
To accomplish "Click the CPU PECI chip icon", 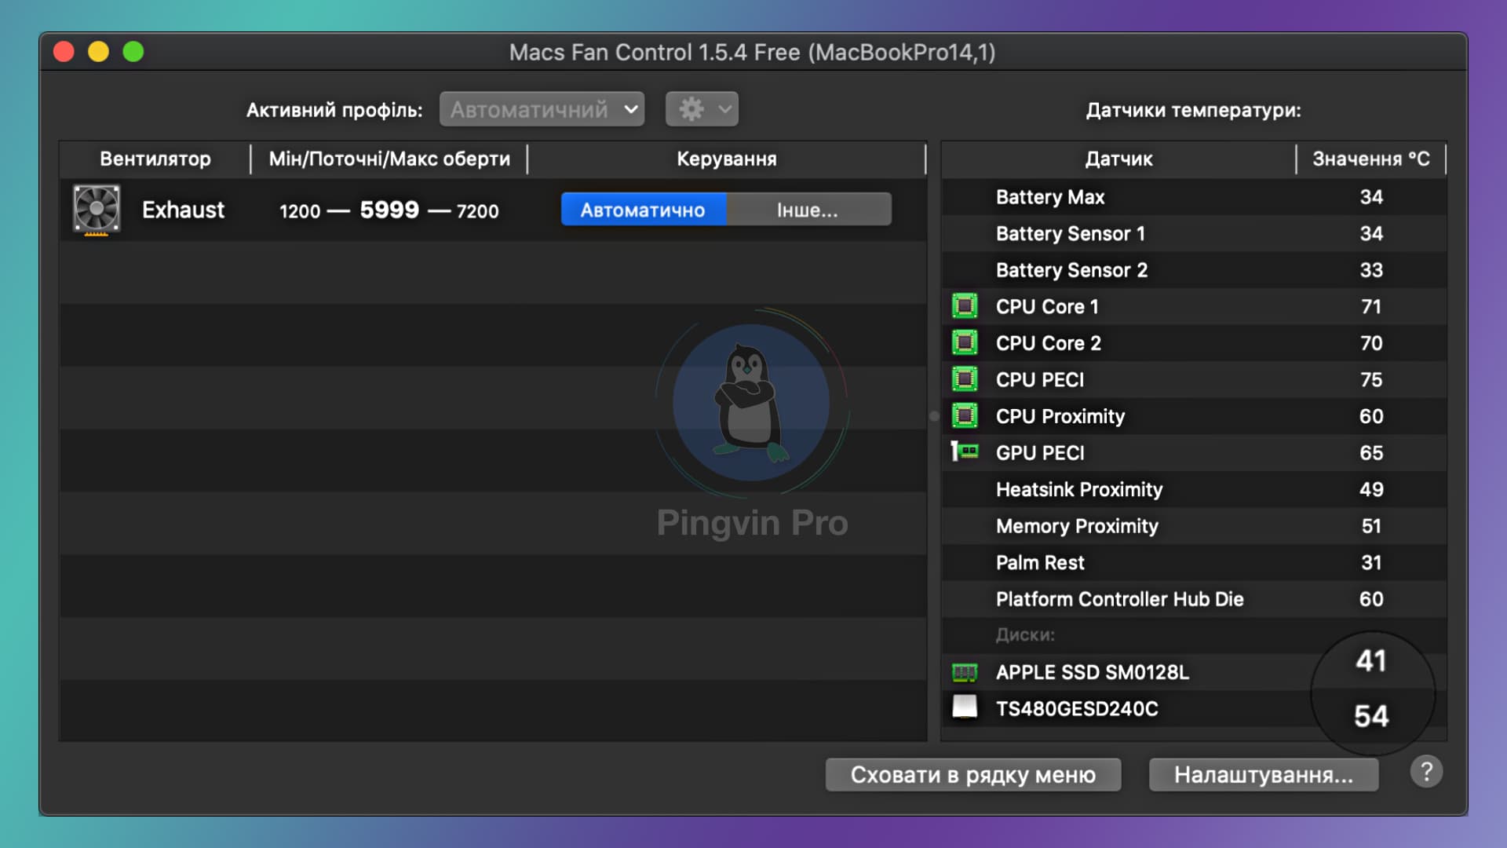I will [965, 380].
